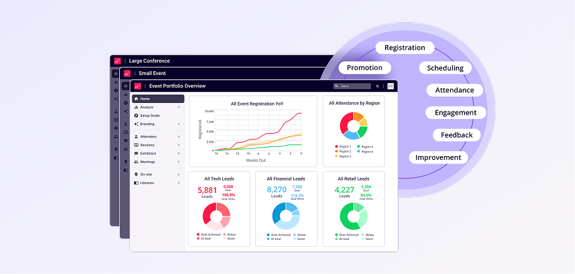Click the Libraries icon in the sidebar
575x274 pixels.
click(136, 183)
